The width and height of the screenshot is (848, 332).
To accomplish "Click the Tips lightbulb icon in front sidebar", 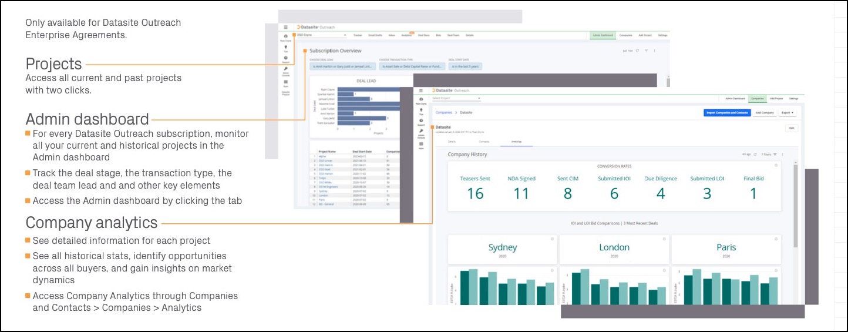I will (421, 110).
